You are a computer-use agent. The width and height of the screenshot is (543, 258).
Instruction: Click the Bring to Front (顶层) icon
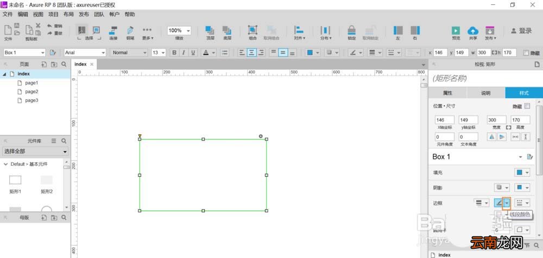click(x=210, y=30)
